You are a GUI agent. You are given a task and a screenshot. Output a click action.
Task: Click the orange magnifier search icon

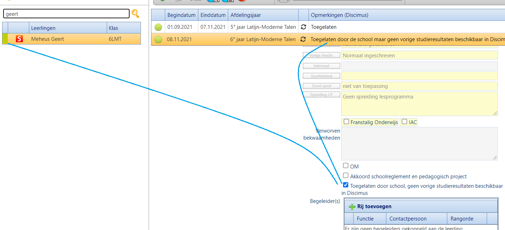pos(135,14)
